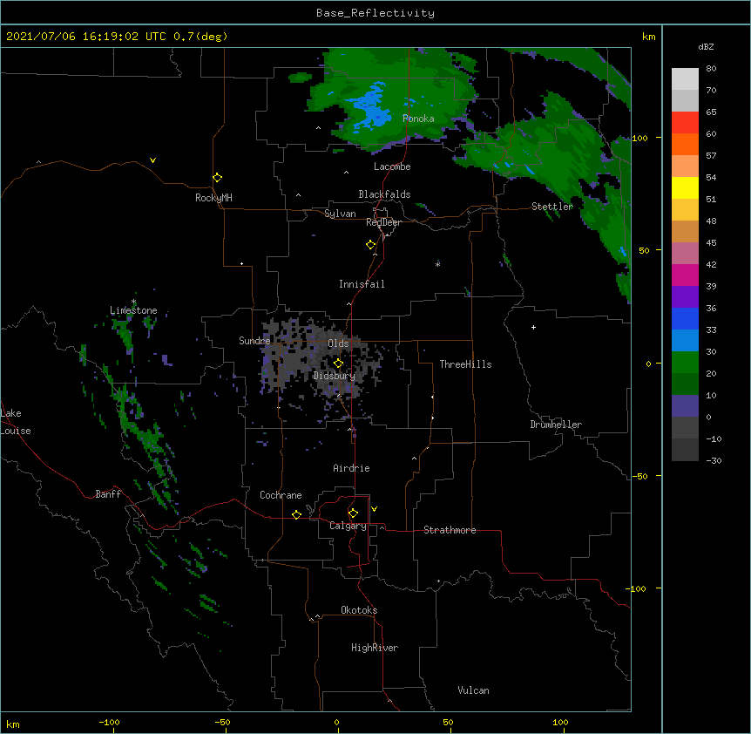Click the yellow marker south of RedDeer
Viewport: 751px width, 734px height.
pos(371,245)
